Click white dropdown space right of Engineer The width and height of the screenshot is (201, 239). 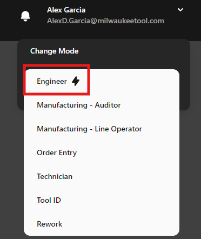(133, 81)
